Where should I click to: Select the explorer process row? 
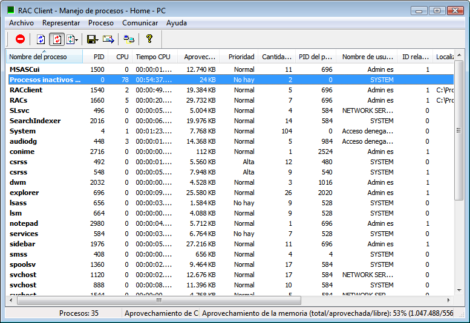(24, 193)
